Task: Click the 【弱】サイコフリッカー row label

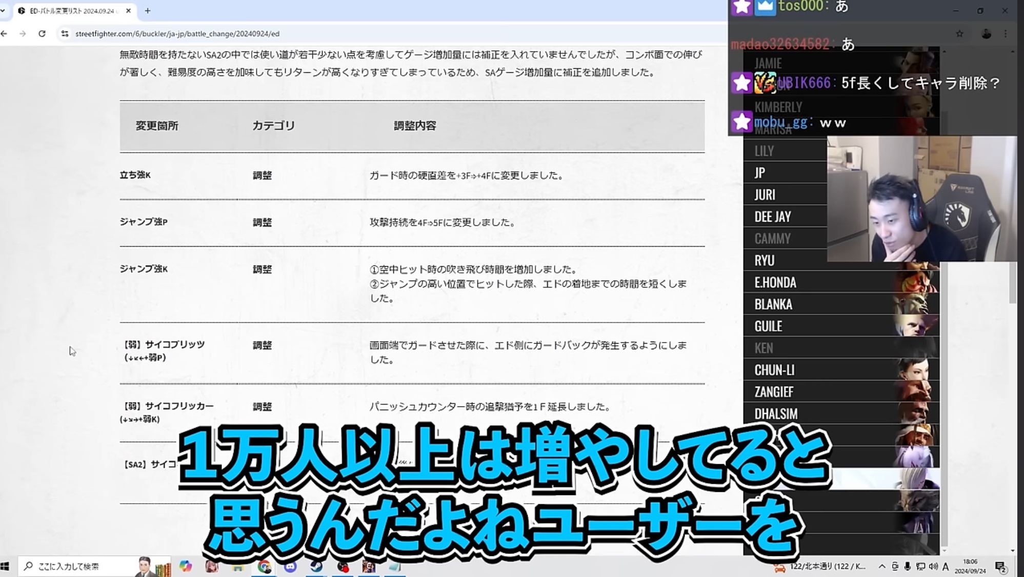Action: point(167,412)
